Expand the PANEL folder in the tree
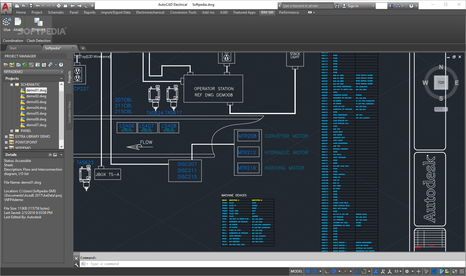 tap(12, 131)
